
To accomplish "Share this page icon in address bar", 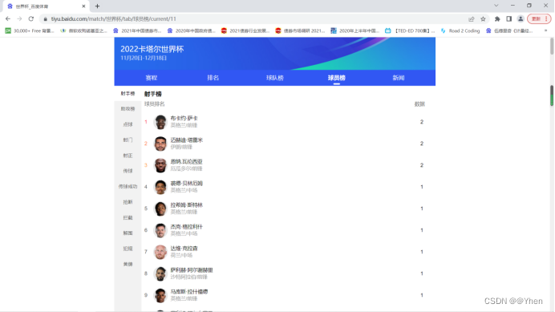I will pyautogui.click(x=471, y=19).
